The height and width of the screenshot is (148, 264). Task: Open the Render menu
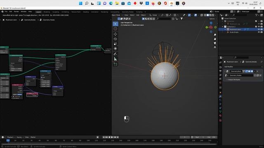(x=16, y=12)
